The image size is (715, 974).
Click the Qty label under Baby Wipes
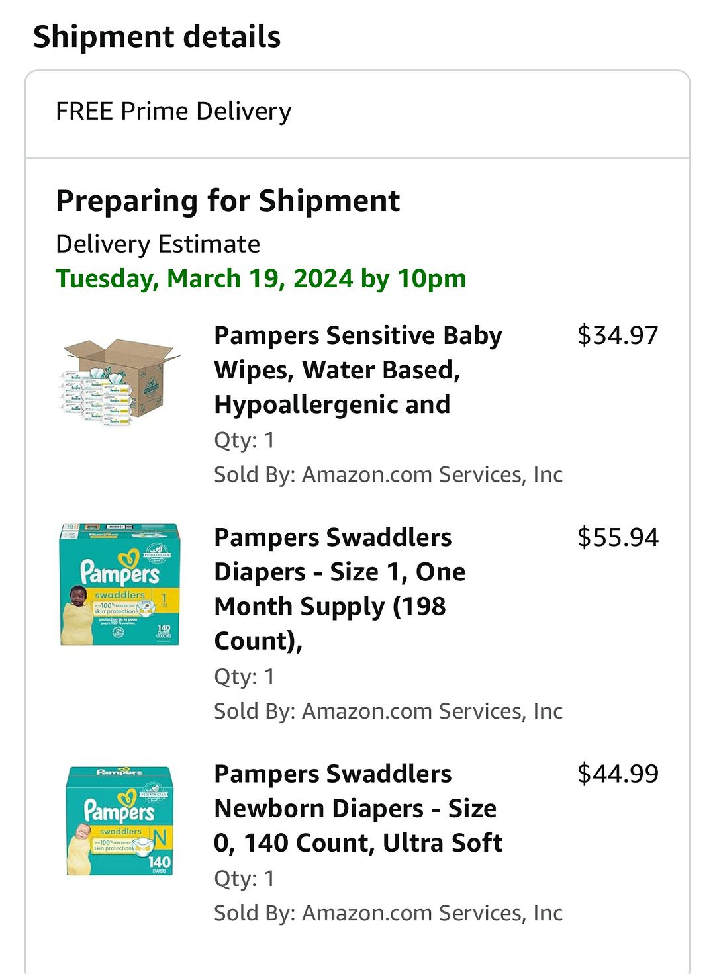pos(244,440)
